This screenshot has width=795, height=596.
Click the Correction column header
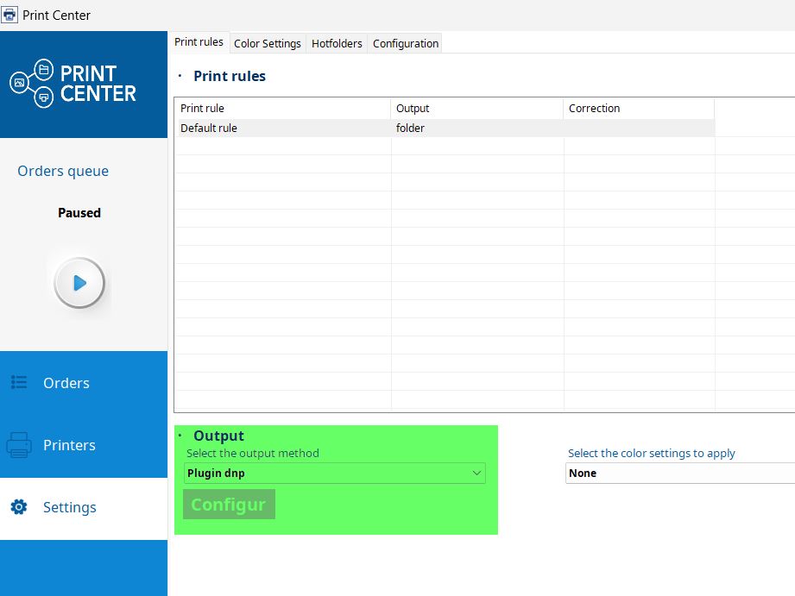[x=639, y=109]
